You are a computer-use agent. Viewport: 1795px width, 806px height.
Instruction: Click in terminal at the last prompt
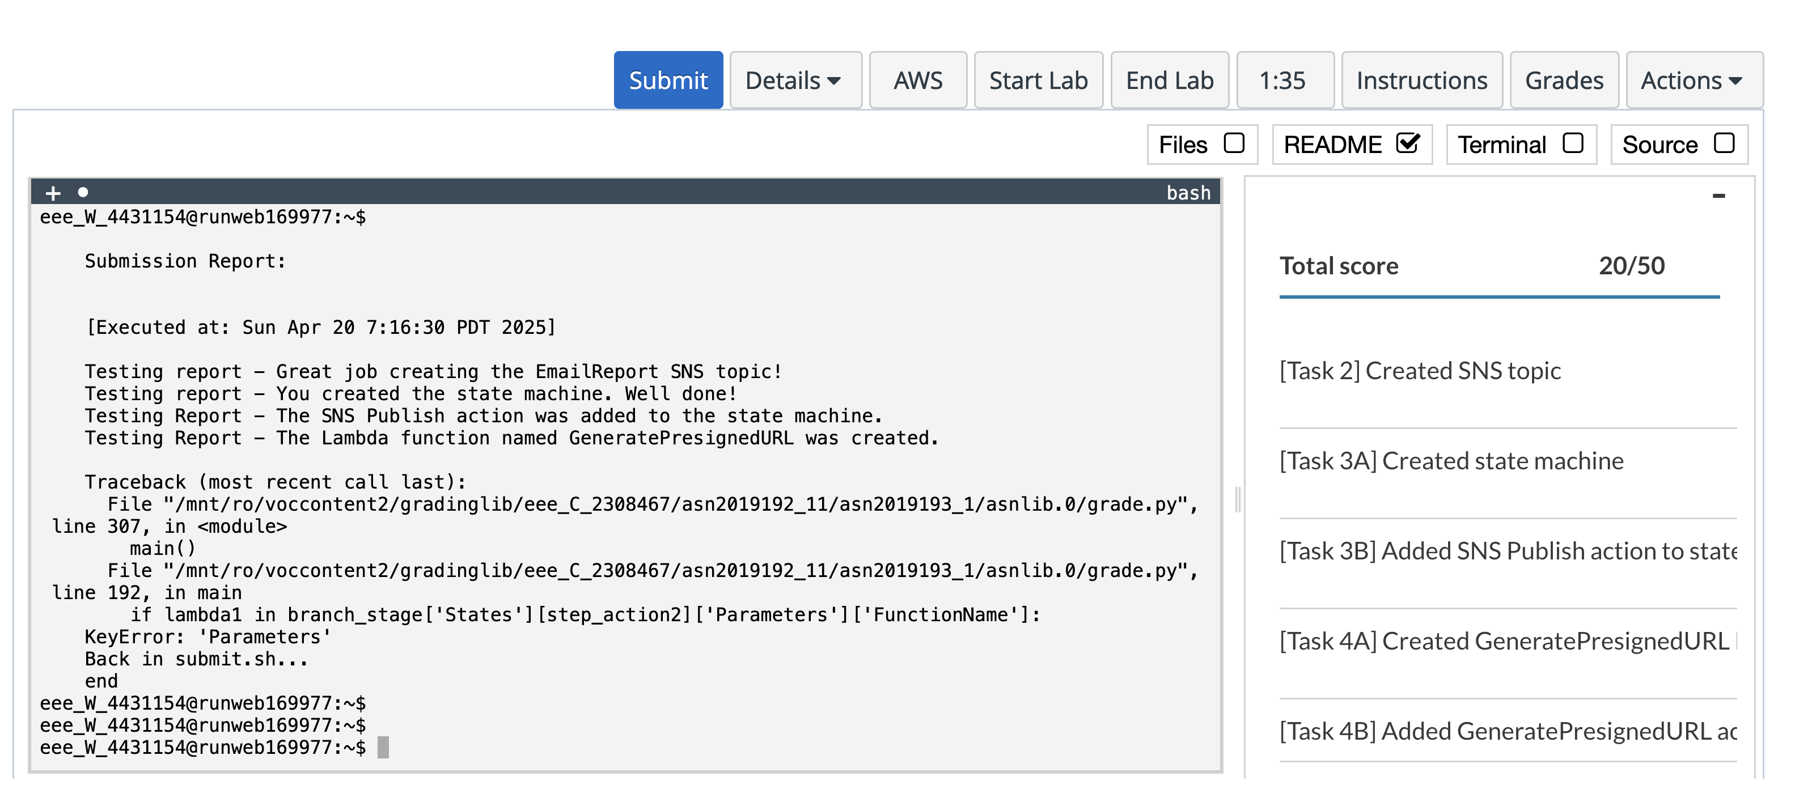[x=383, y=748]
